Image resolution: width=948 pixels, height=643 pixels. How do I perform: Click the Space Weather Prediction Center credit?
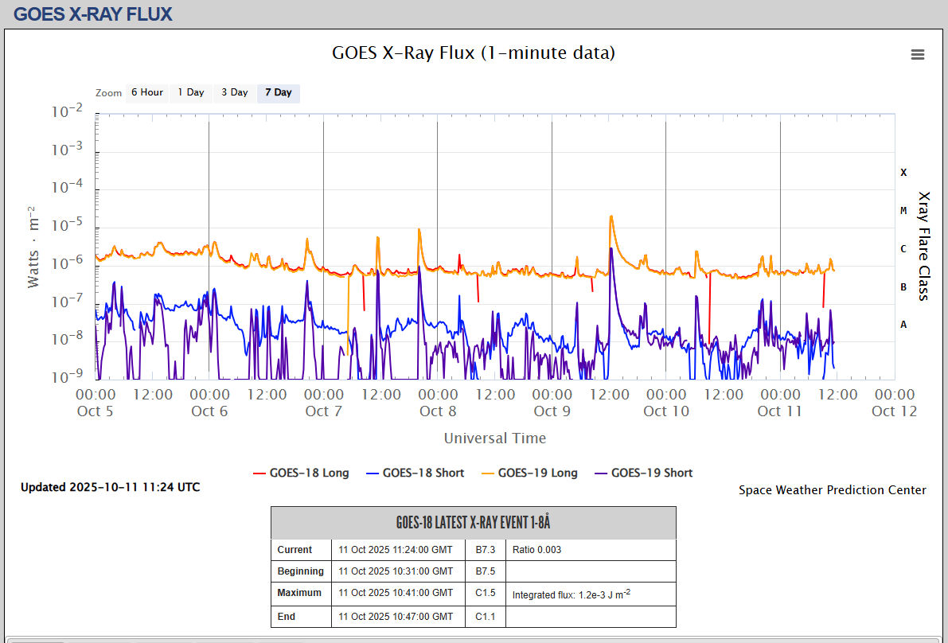click(832, 490)
